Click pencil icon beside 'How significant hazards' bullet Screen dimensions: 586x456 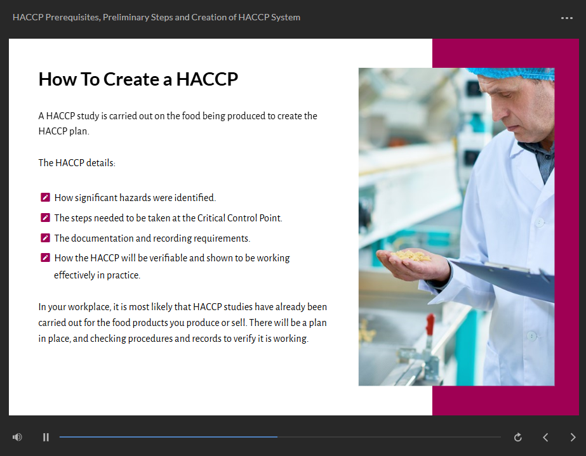pos(45,198)
